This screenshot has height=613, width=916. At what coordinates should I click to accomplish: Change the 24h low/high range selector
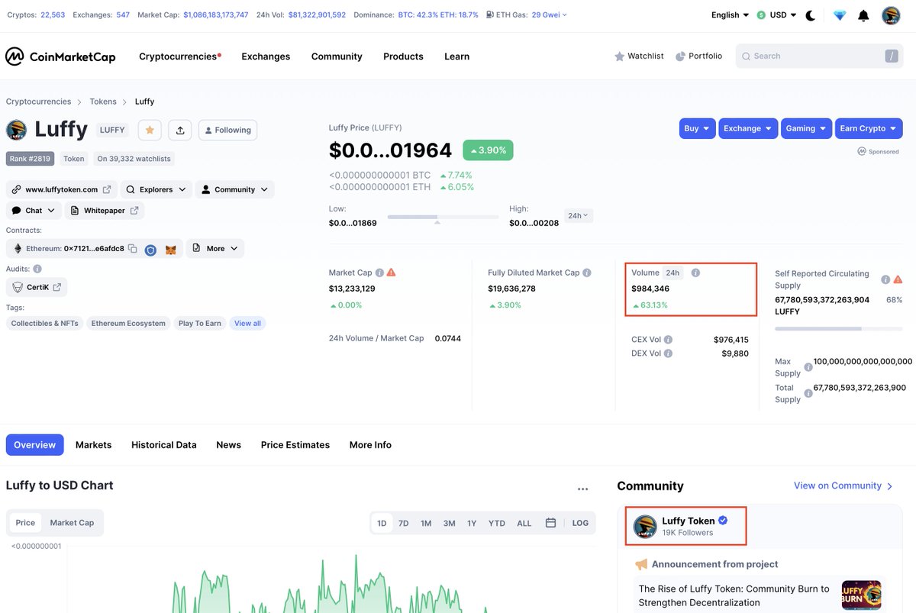579,216
